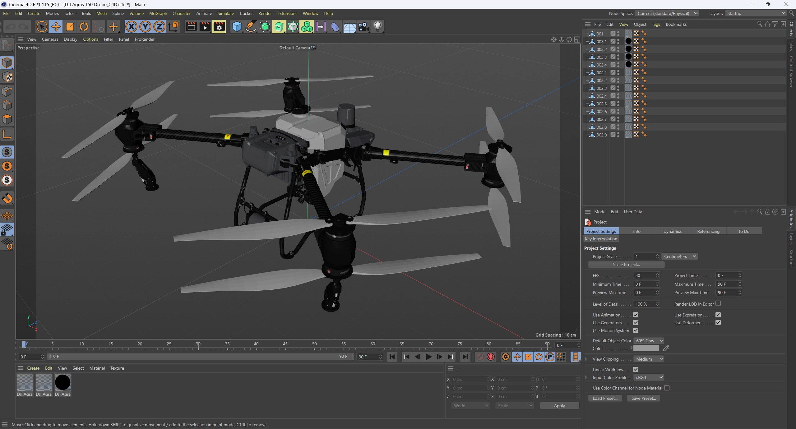Open Edit Render Settings
Viewport: 796px width, 429px height.
pos(219,27)
